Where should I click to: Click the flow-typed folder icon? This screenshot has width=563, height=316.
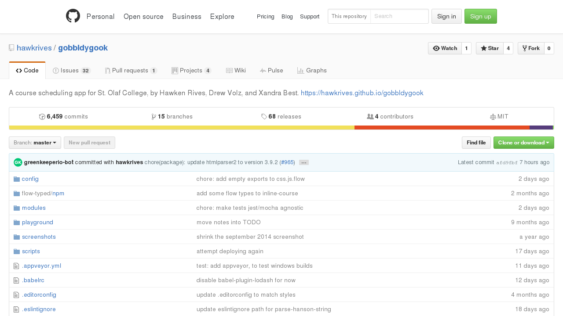coord(17,194)
